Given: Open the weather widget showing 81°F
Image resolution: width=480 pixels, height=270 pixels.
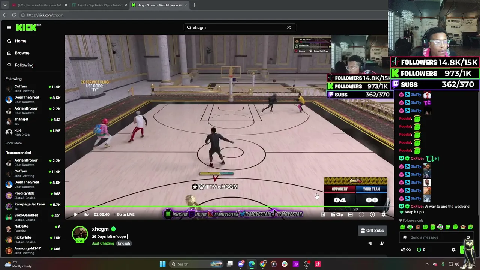Looking at the screenshot, I should [18, 264].
